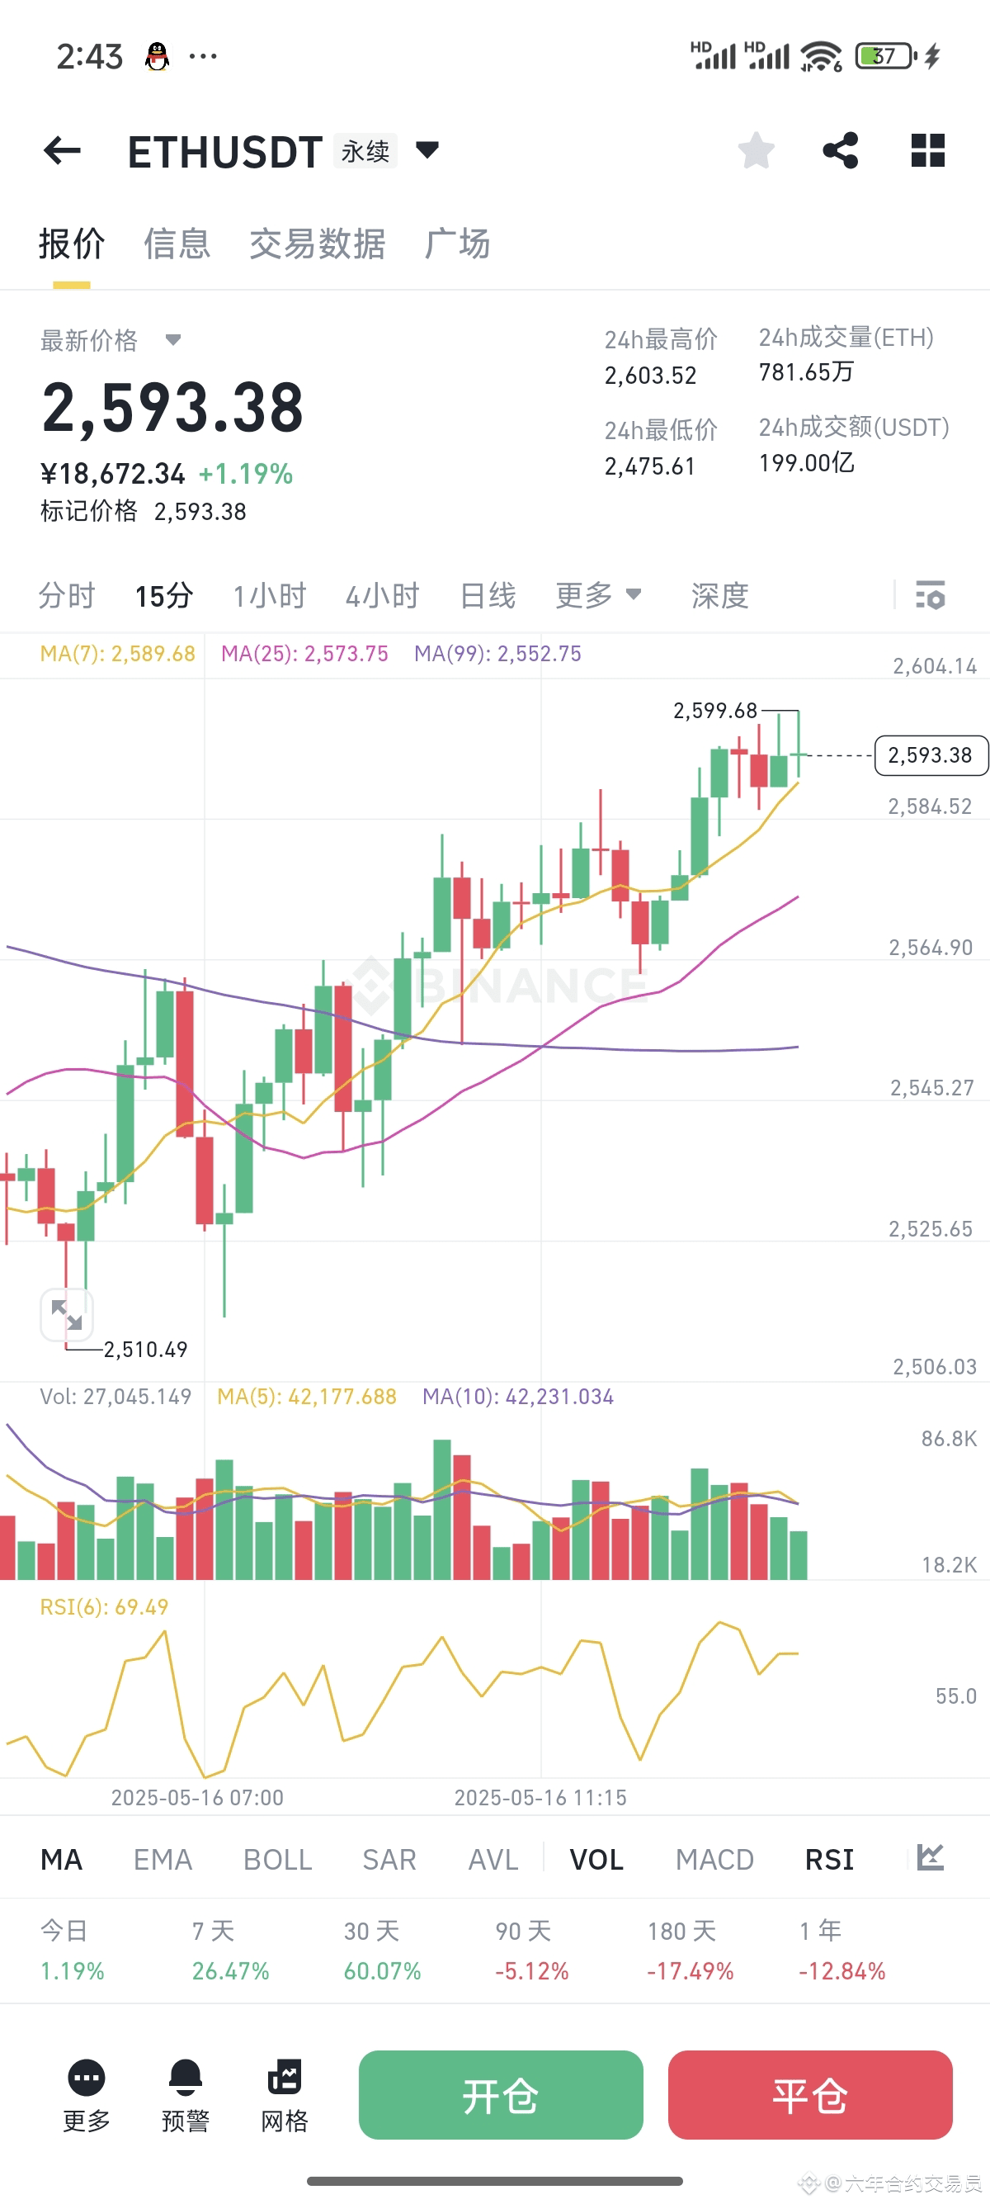Favorite ETHUSDT with the star icon
The image size is (990, 2204).
pyautogui.click(x=756, y=150)
